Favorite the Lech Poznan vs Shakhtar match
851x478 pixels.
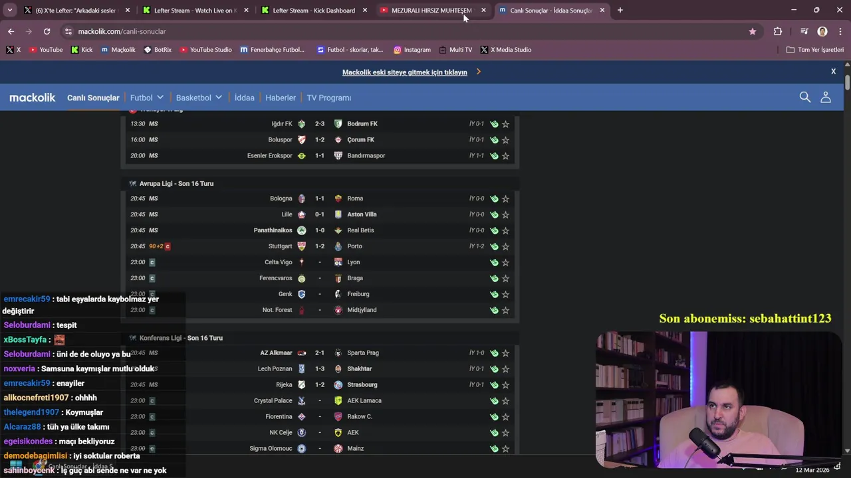click(x=505, y=368)
